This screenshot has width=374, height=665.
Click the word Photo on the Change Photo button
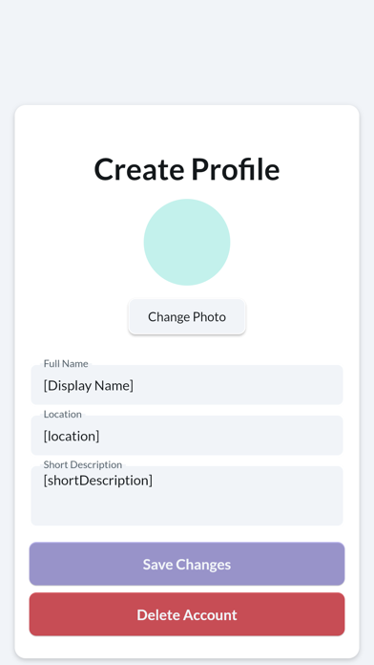click(x=209, y=317)
